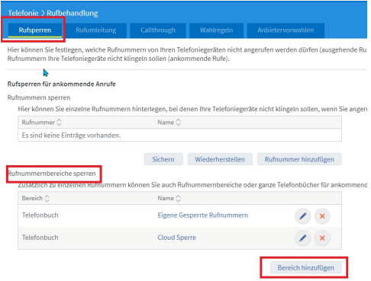This screenshot has height=281, width=371.
Task: Open the Cloud Sperre phonebook link
Action: point(176,238)
